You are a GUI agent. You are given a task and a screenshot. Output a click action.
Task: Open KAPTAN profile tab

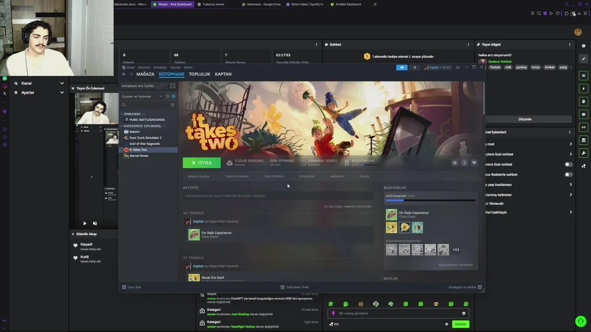[x=223, y=74]
